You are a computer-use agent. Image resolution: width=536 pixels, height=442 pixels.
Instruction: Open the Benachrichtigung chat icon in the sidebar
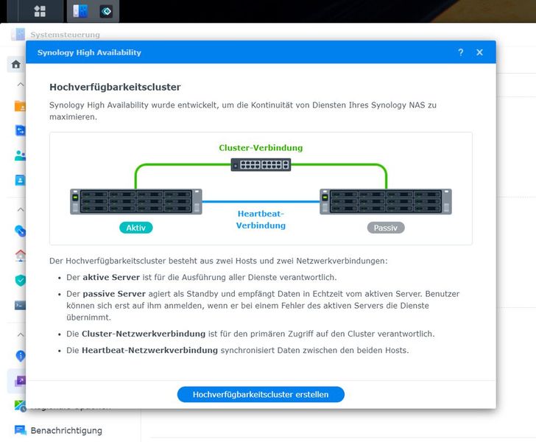(20, 430)
